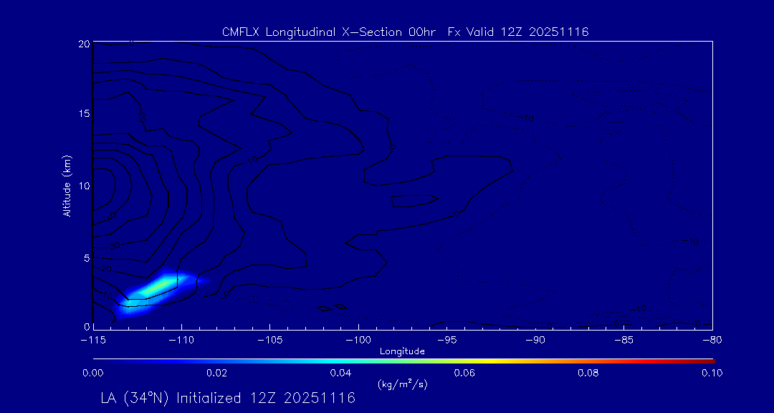Click the -115 longitude tick label

coord(94,341)
